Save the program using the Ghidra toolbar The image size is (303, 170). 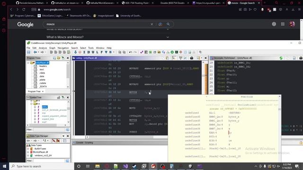(x=28, y=52)
